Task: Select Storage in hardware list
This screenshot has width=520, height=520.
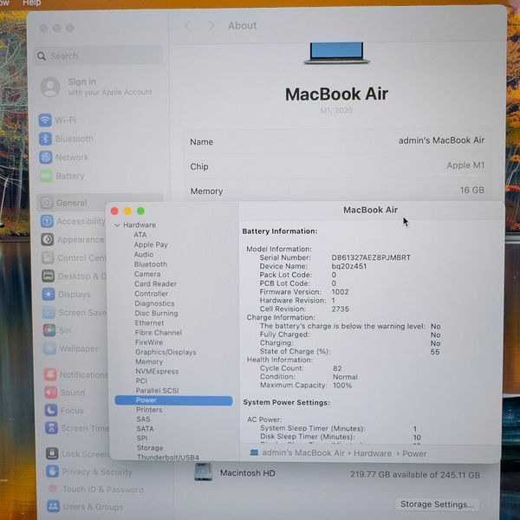Action: [x=150, y=448]
